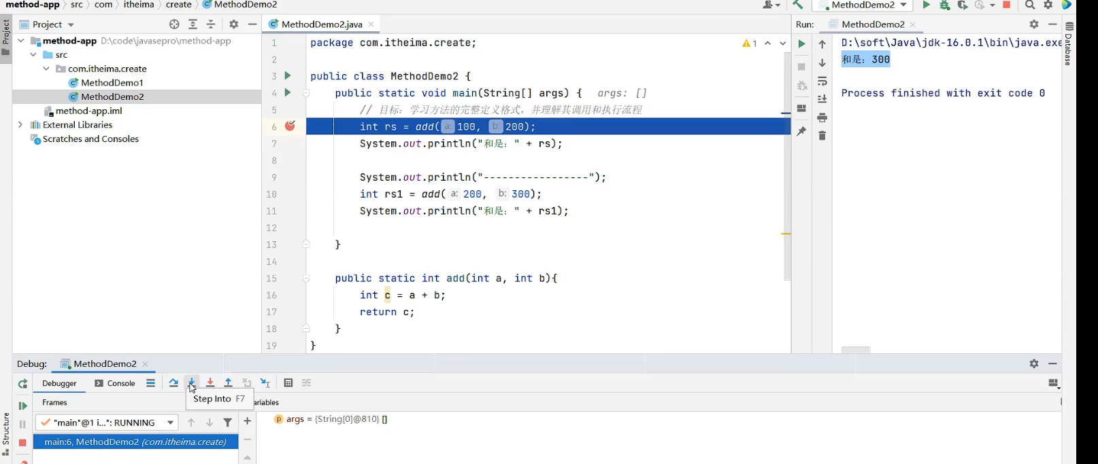1098x464 pixels.
Task: Open the Database side tool window
Action: [1069, 43]
